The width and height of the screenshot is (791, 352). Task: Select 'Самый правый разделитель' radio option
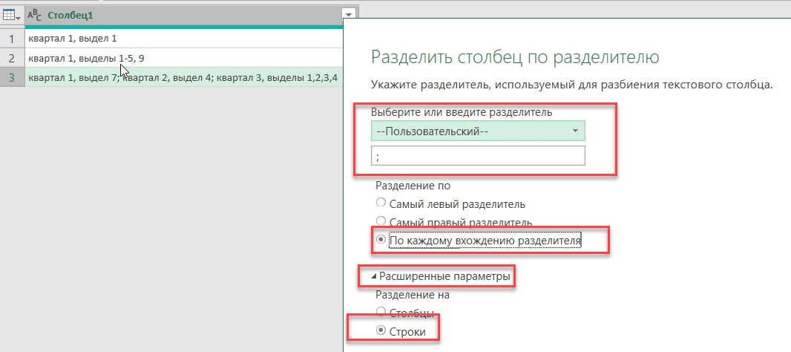click(381, 222)
